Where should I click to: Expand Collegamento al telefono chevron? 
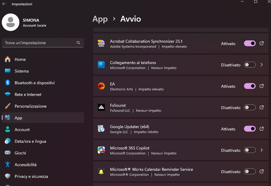tap(262, 65)
